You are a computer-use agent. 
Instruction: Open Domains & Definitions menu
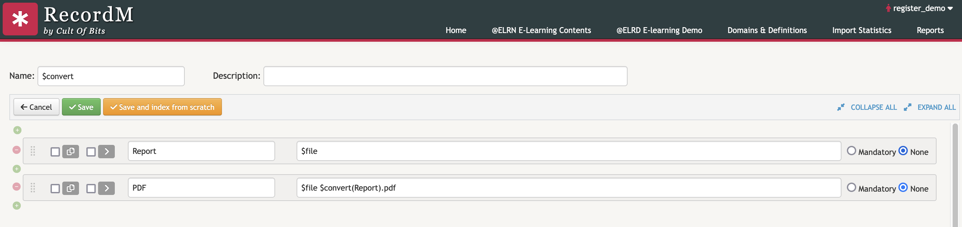767,30
